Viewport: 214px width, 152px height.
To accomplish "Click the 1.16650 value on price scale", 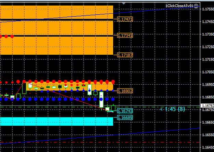I will point(208,122).
